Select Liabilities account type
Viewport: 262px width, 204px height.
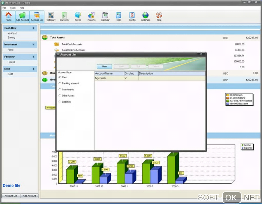tap(60, 101)
